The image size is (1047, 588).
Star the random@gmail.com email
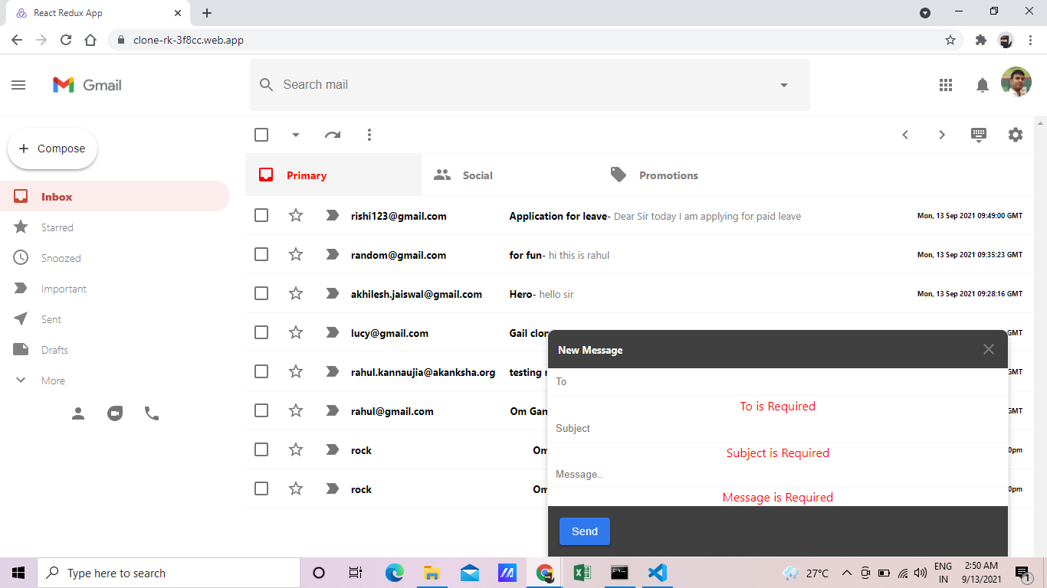[x=296, y=255]
